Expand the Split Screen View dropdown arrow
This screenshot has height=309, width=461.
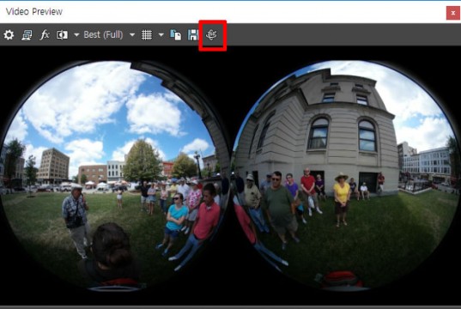(x=76, y=35)
